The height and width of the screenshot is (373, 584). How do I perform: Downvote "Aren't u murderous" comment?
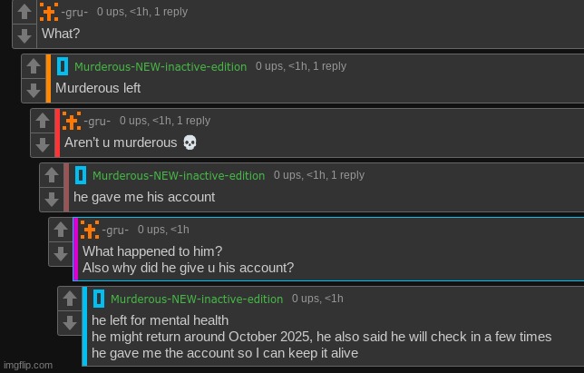(43, 144)
